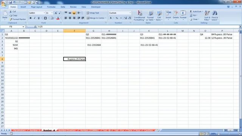
Task: Switch to the Page Layout tab
Action: point(37,7)
